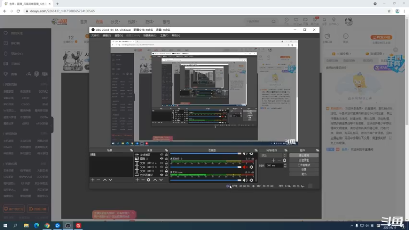Pop out the 转场特效 dock panel icon
This screenshot has width=409, height=230.
pos(286,150)
